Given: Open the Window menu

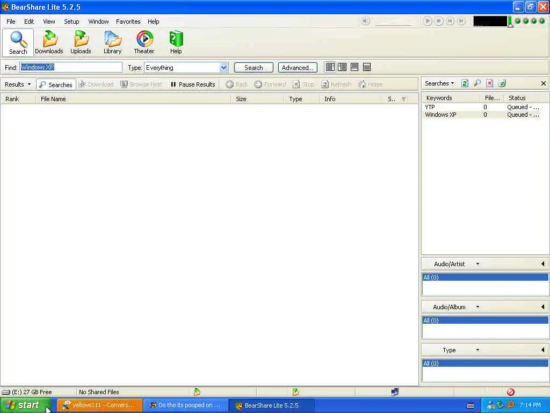Looking at the screenshot, I should click(99, 22).
